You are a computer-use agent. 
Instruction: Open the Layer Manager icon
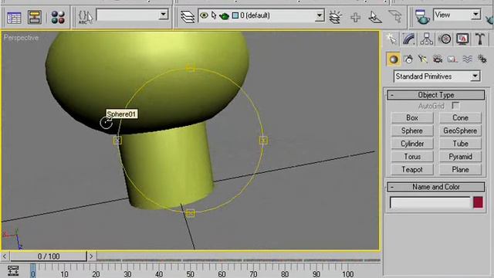[188, 16]
